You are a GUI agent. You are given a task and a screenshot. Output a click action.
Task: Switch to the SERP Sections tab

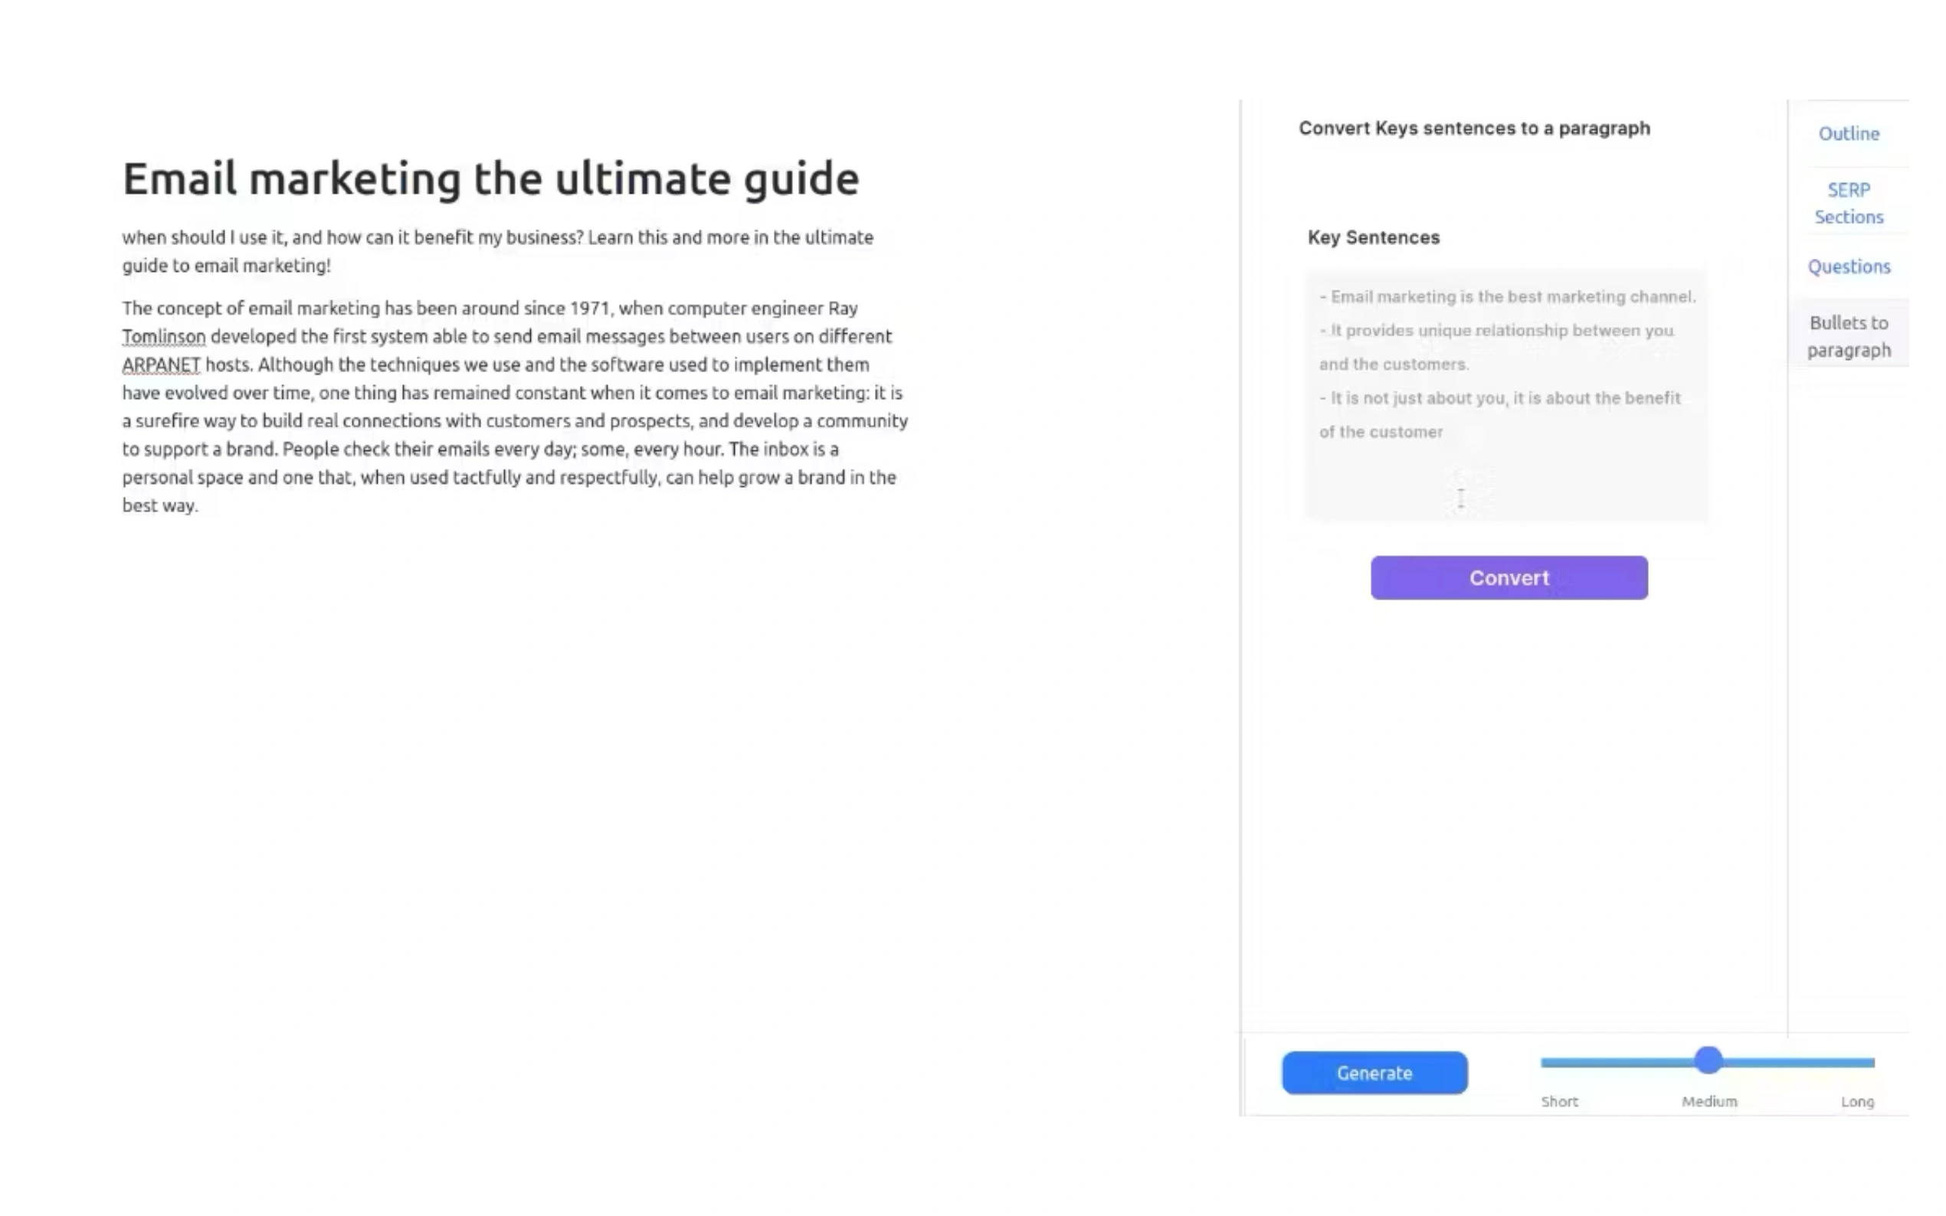click(1848, 203)
